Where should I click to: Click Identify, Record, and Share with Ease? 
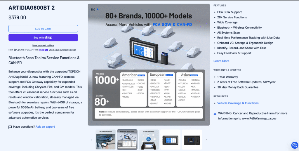pos(242,48)
